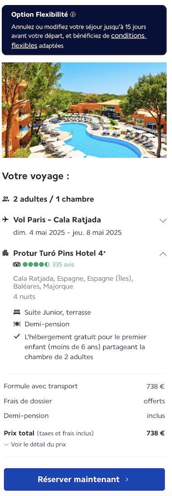Expand Voir le détail du prix
This screenshot has width=172, height=496.
coord(35,444)
